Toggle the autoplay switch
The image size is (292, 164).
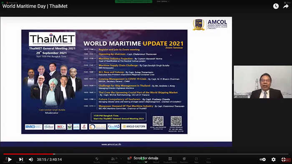[x=263, y=159]
